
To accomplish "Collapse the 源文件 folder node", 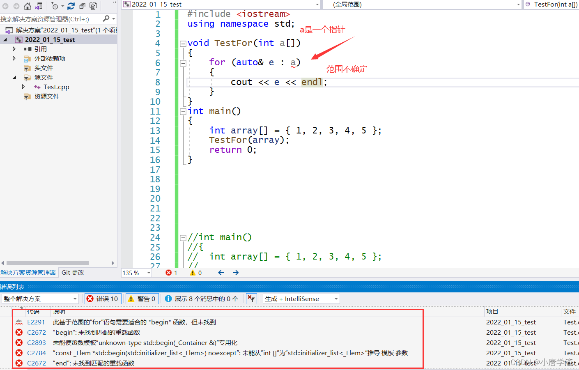I will coord(14,77).
